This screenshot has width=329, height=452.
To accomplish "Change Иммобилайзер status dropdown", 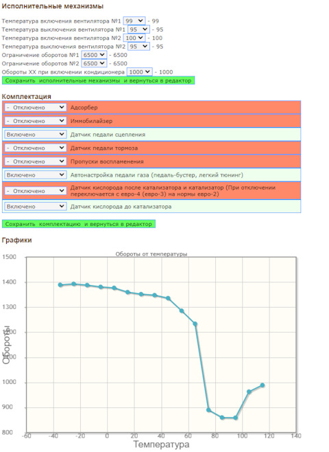I will click(36, 121).
